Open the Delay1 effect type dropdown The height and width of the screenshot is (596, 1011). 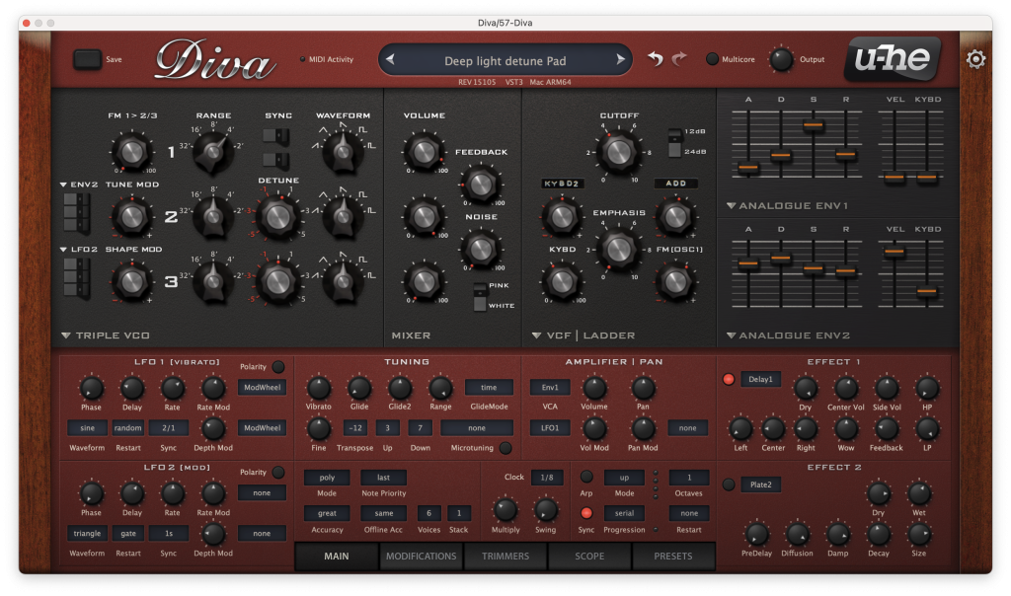coord(761,379)
